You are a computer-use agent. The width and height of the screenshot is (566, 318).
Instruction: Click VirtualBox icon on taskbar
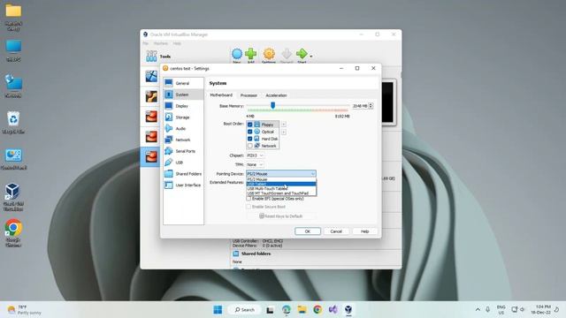(x=348, y=310)
